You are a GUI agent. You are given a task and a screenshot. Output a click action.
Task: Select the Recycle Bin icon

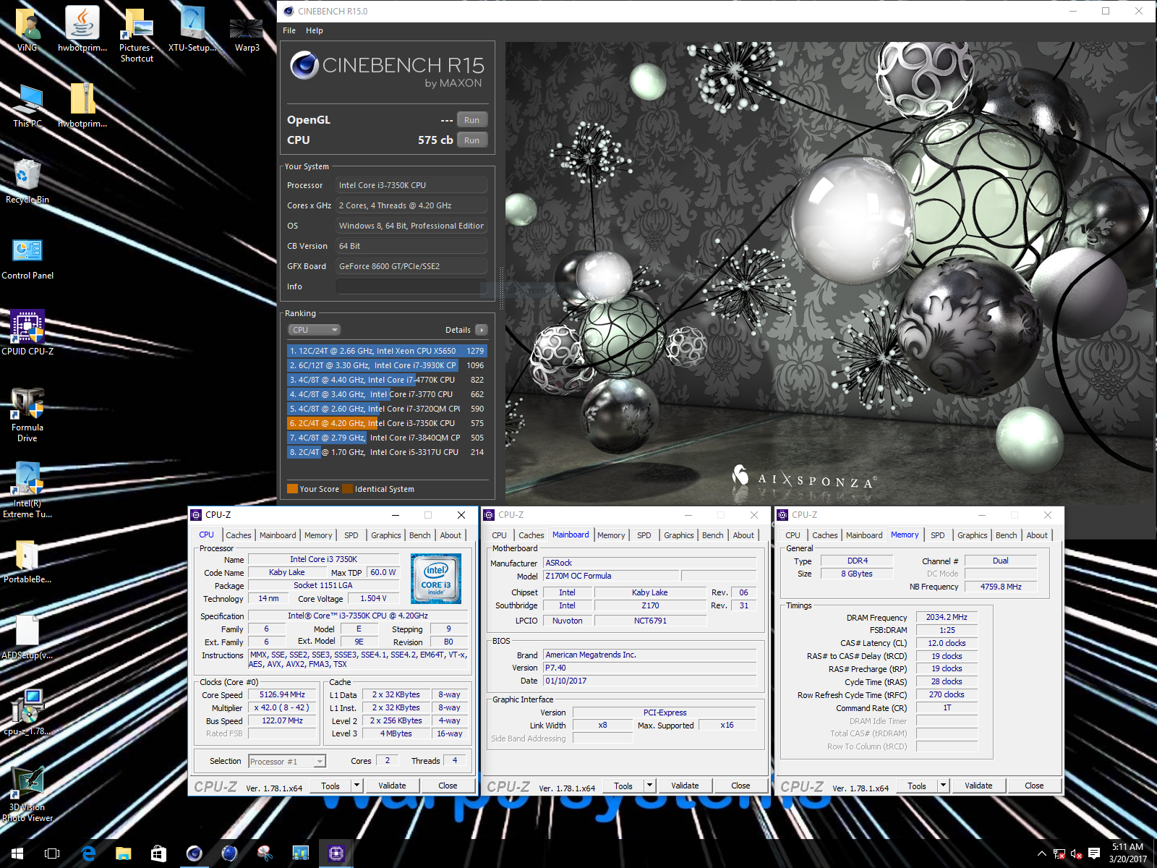click(27, 182)
